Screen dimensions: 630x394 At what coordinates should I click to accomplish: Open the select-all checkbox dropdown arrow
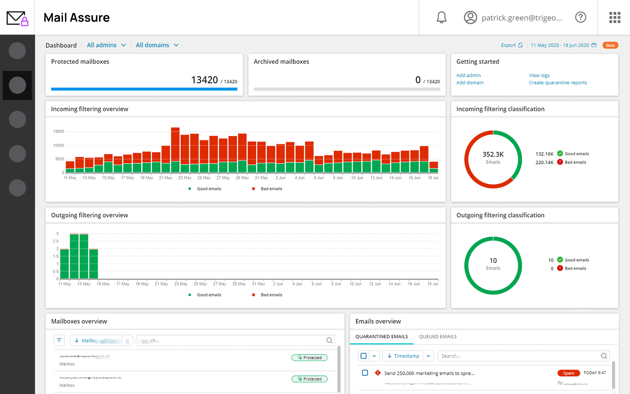(x=374, y=356)
